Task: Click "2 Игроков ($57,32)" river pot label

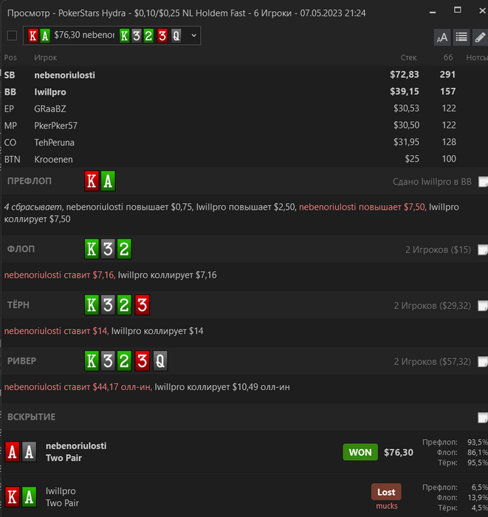Action: [x=433, y=362]
